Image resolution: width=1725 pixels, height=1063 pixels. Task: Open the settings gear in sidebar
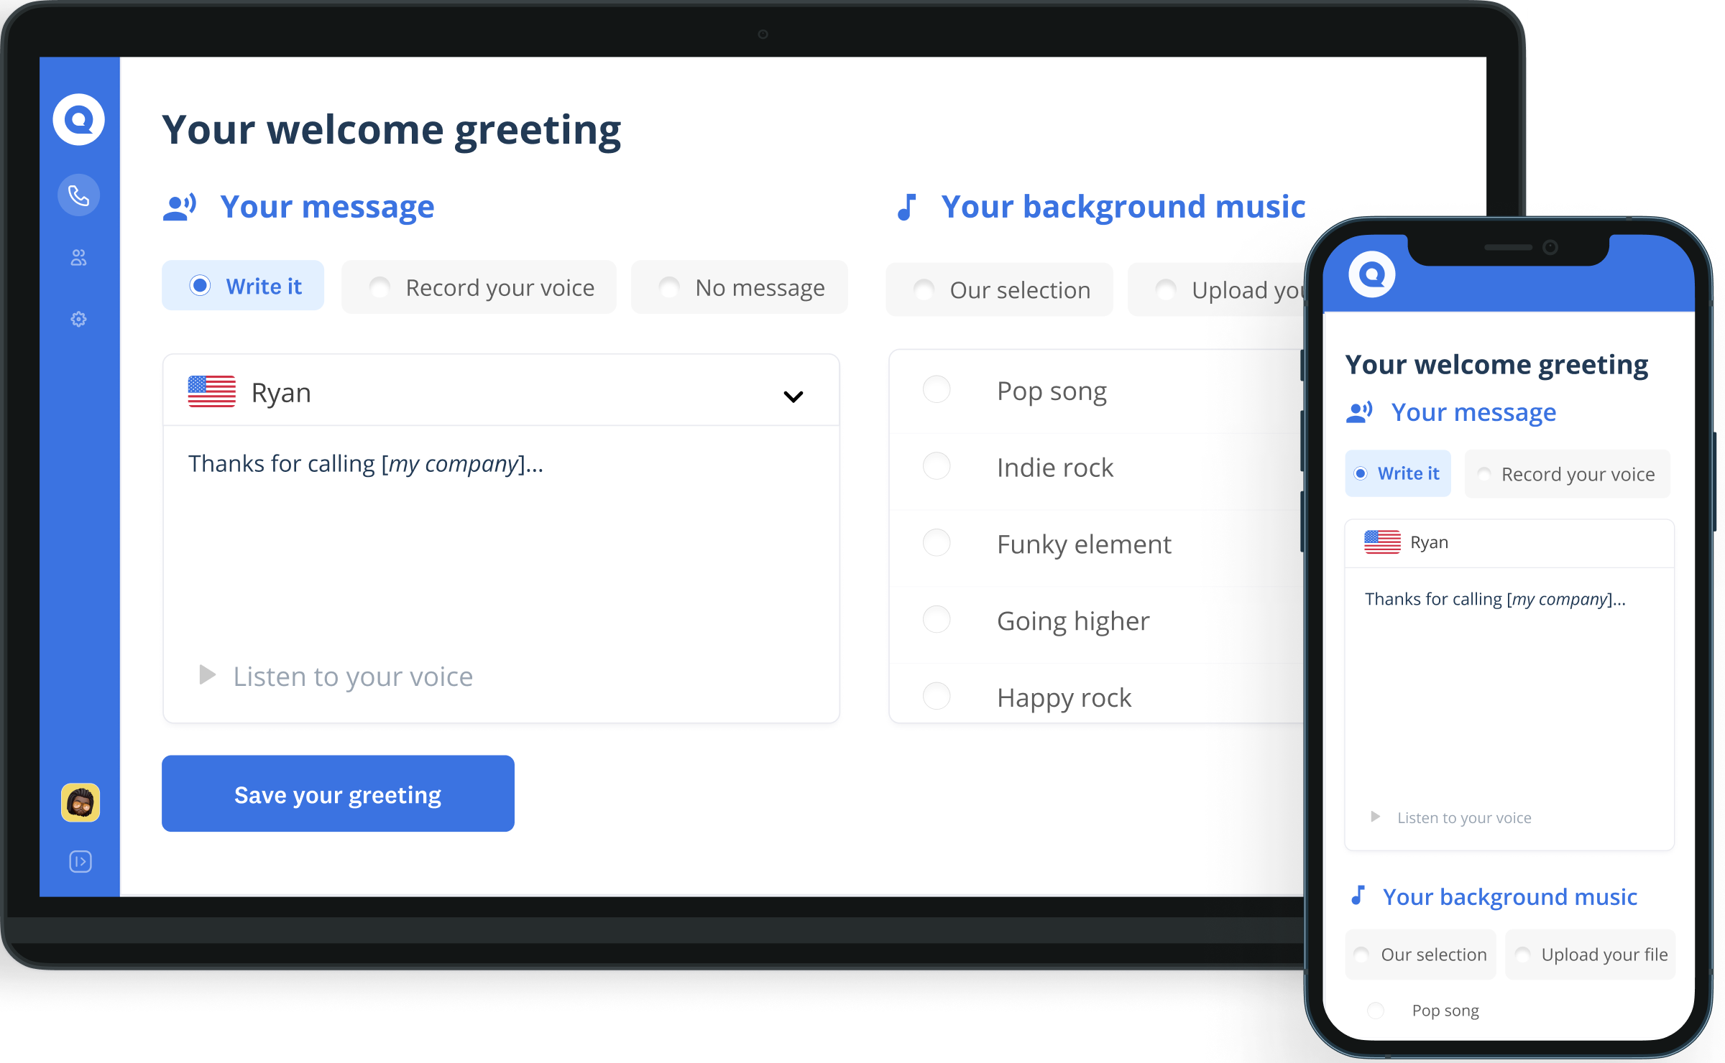coord(78,319)
